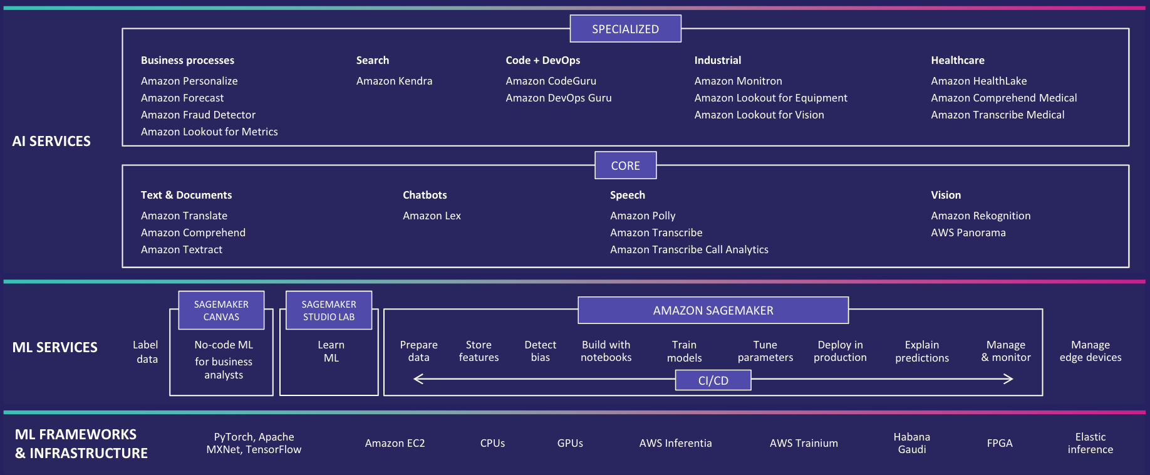Screen dimensions: 1150x475
Task: Click Build with notebooks step
Action: (606, 351)
